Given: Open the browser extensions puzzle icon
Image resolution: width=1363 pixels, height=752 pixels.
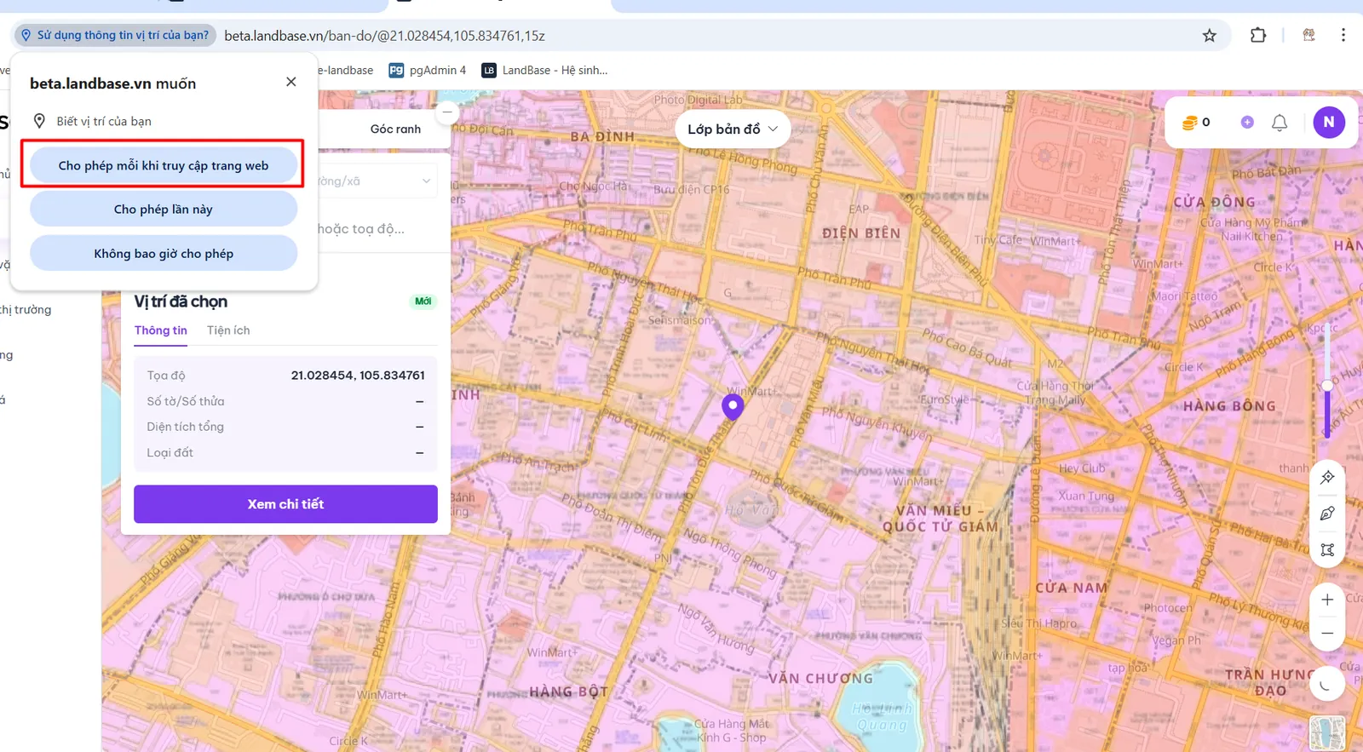Looking at the screenshot, I should 1258,36.
